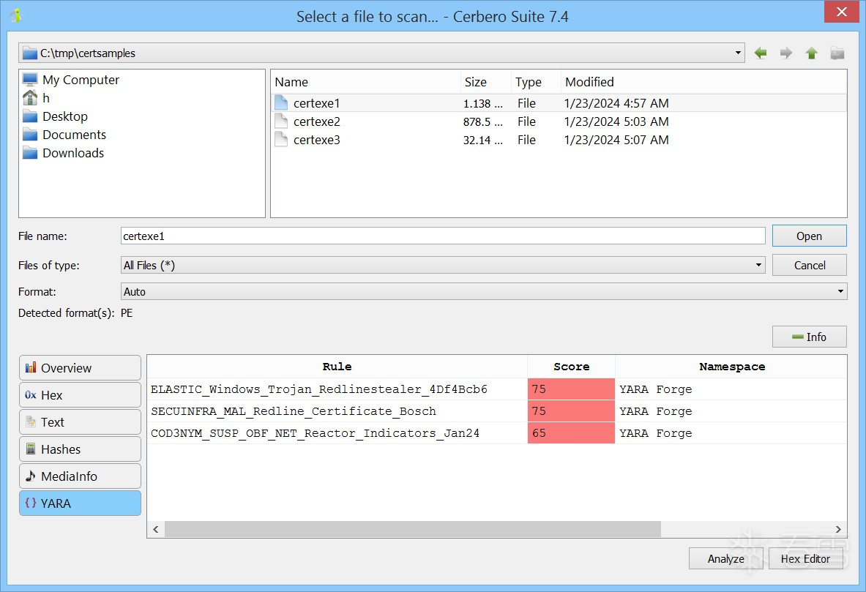Select the YARA tab
The image size is (866, 592).
tap(80, 503)
